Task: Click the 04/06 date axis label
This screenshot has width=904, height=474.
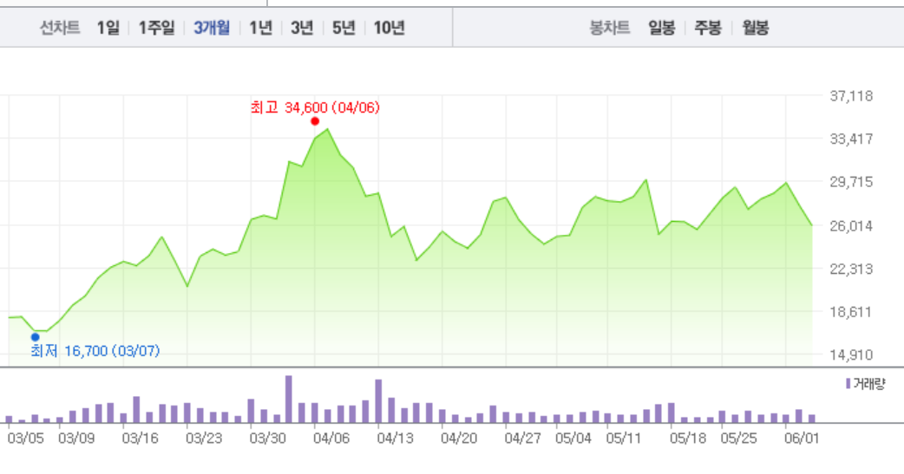Action: tap(331, 438)
